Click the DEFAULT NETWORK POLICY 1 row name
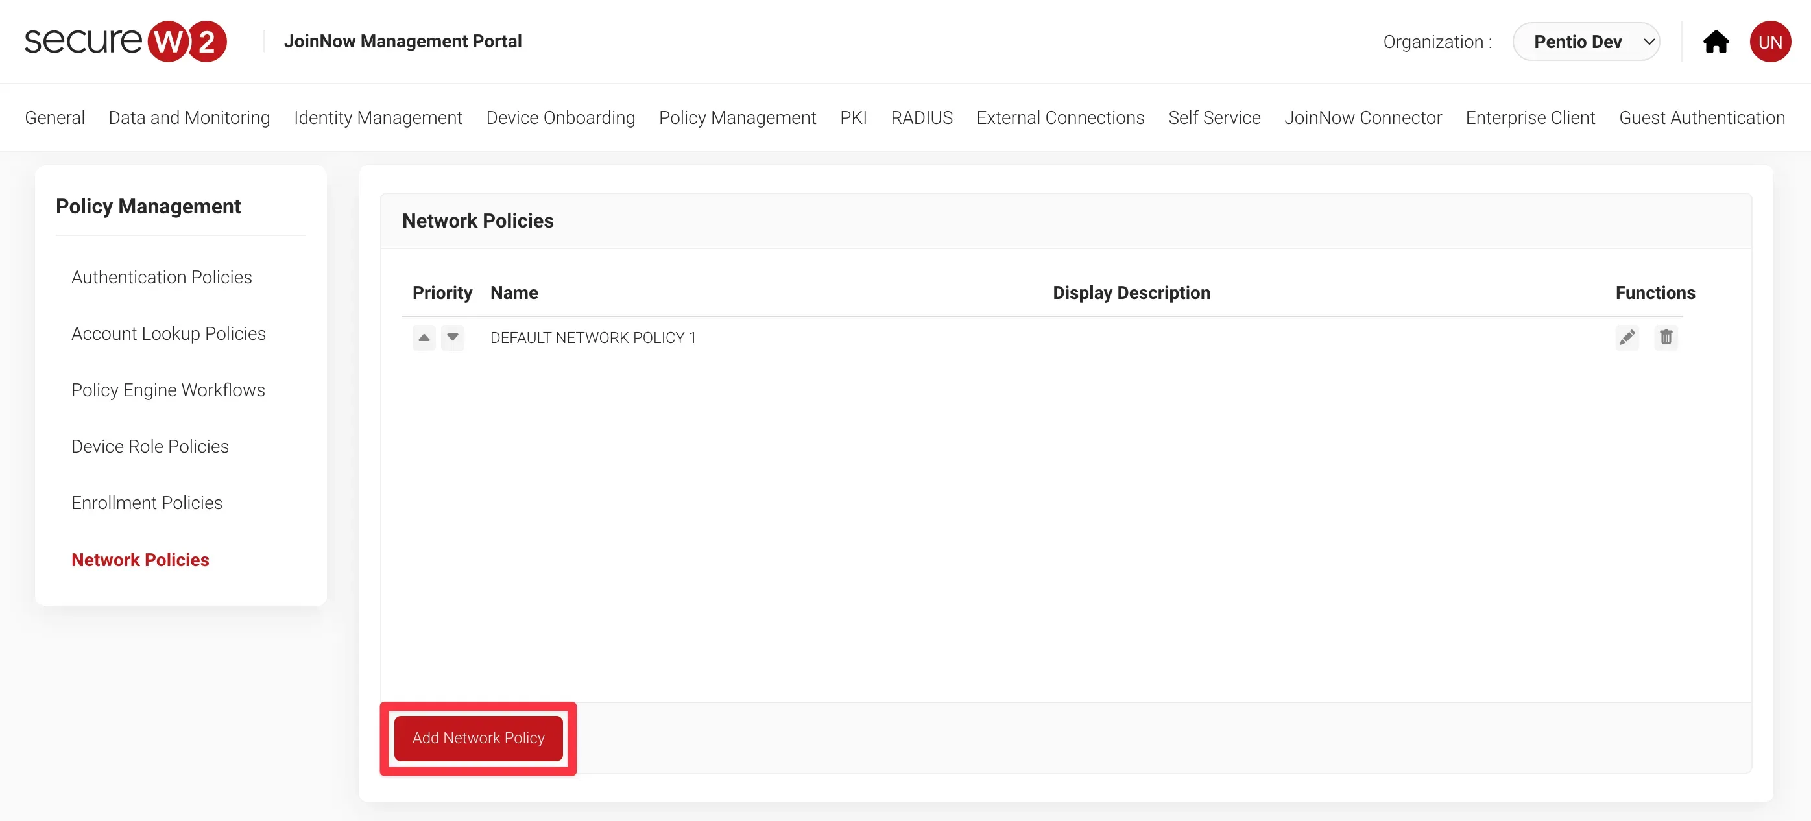The height and width of the screenshot is (821, 1811). coord(593,338)
